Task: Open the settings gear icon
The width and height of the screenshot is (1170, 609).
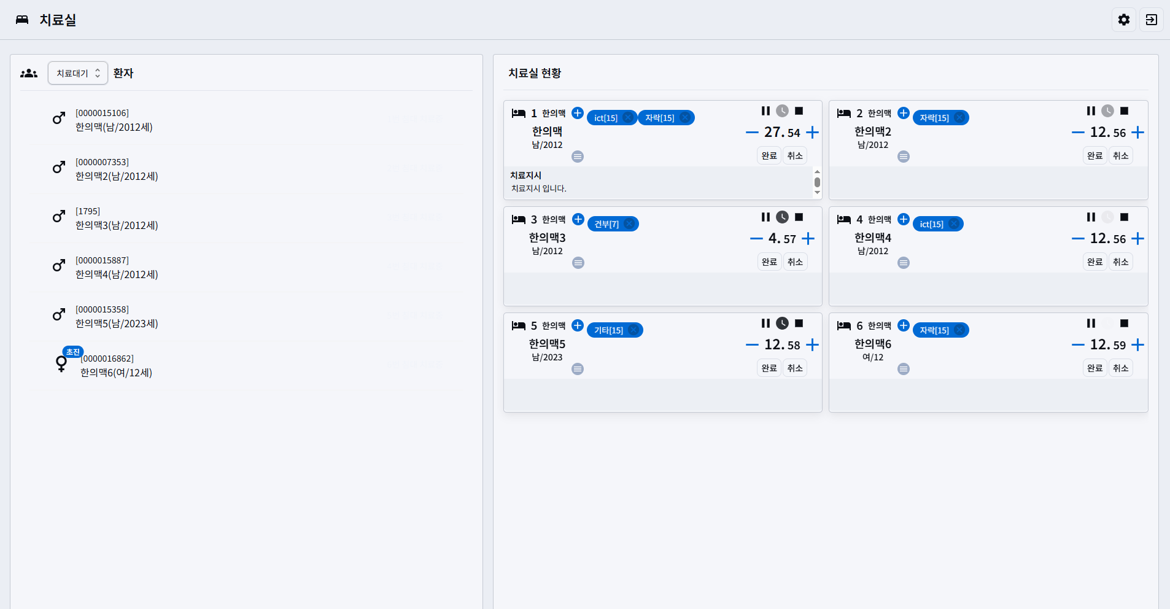Action: coord(1123,20)
